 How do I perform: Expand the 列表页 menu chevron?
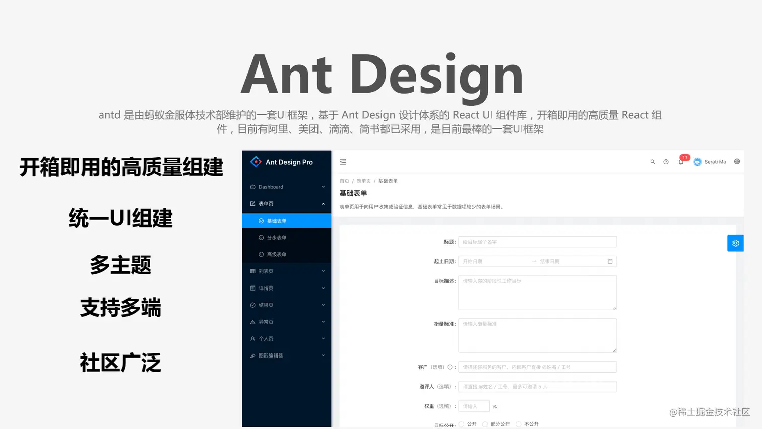pyautogui.click(x=323, y=271)
